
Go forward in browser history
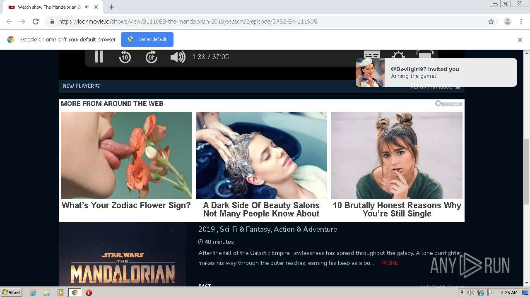[x=22, y=22]
